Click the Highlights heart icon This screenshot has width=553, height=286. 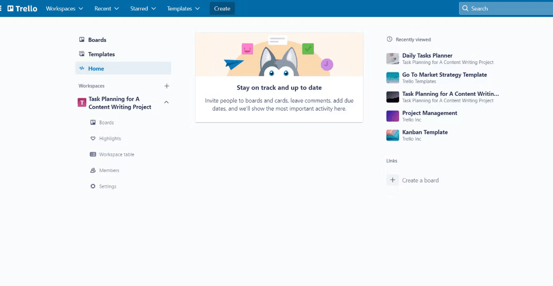(93, 139)
